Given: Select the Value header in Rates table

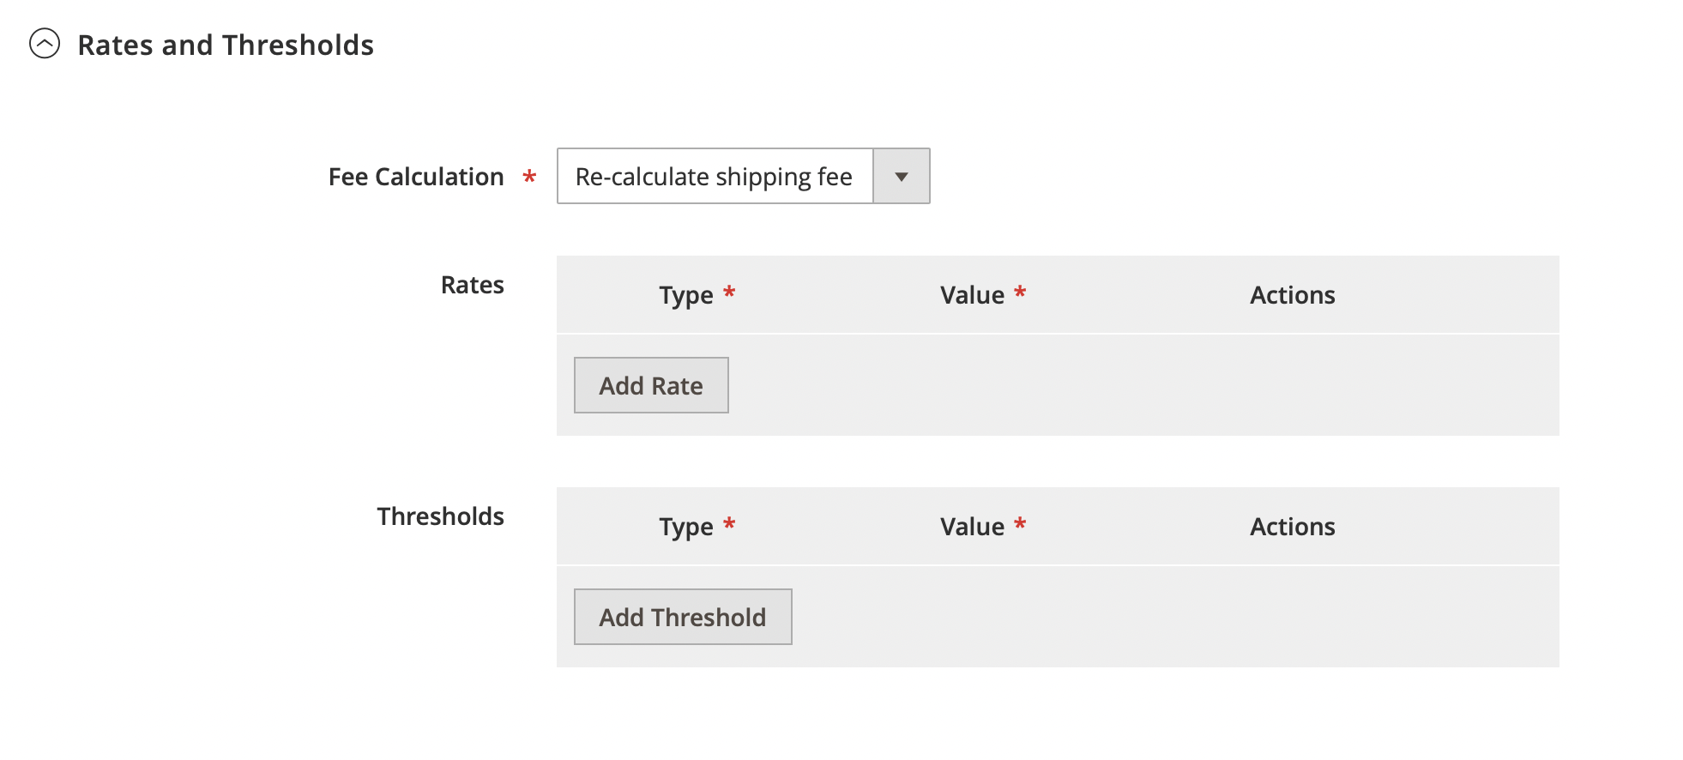Looking at the screenshot, I should [x=972, y=295].
